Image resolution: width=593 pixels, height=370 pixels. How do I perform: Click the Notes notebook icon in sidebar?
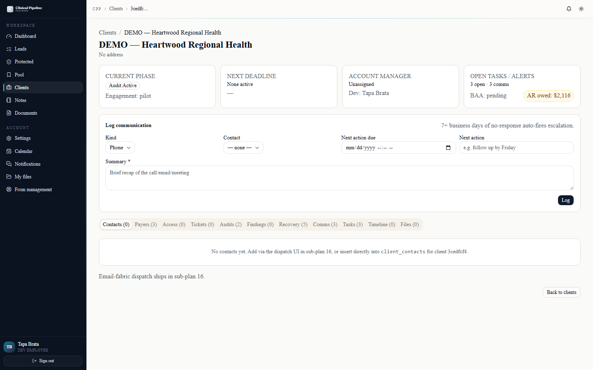click(x=9, y=100)
